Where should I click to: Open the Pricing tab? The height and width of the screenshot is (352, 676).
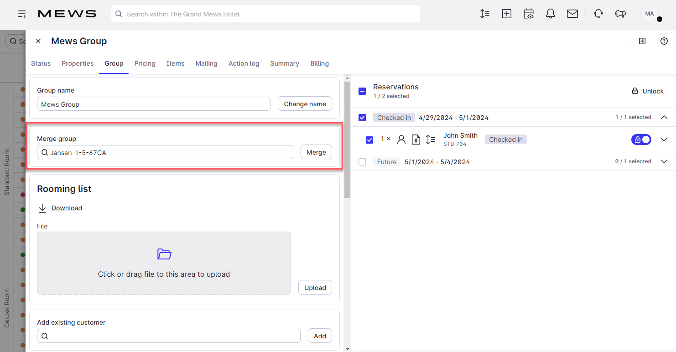[145, 63]
